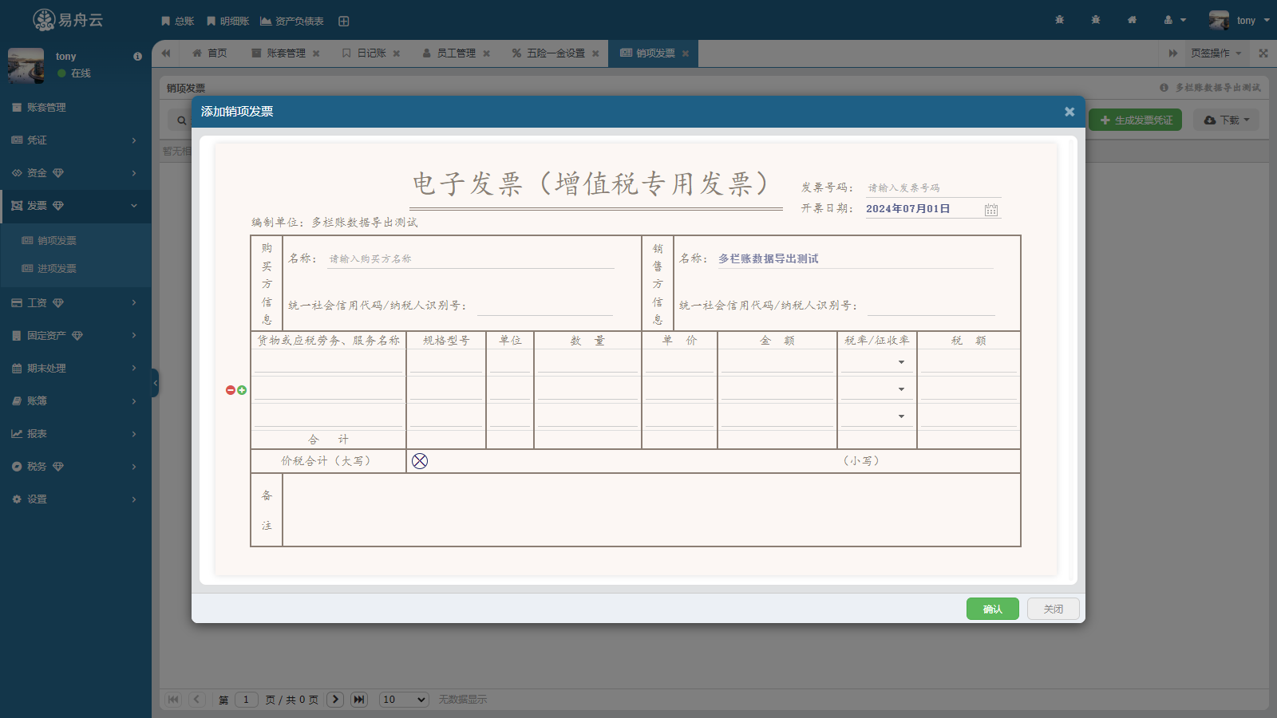Click the 备注 text area
The image size is (1277, 718).
click(651, 510)
